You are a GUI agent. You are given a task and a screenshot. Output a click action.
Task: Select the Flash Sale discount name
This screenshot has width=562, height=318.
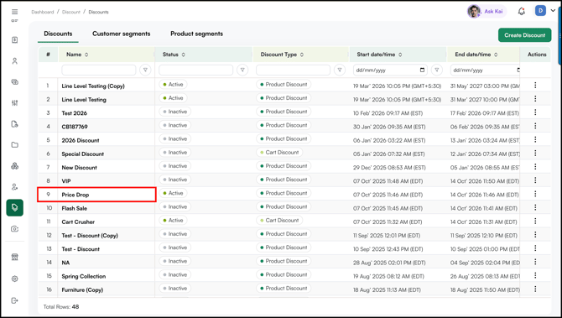tap(74, 208)
